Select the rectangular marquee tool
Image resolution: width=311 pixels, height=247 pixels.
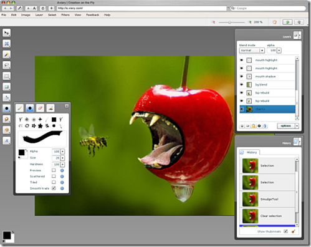(7, 76)
